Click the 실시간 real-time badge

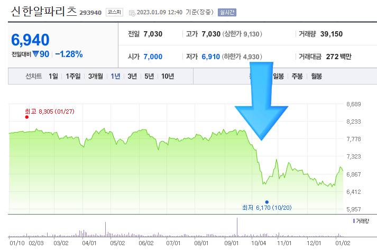pos(227,12)
